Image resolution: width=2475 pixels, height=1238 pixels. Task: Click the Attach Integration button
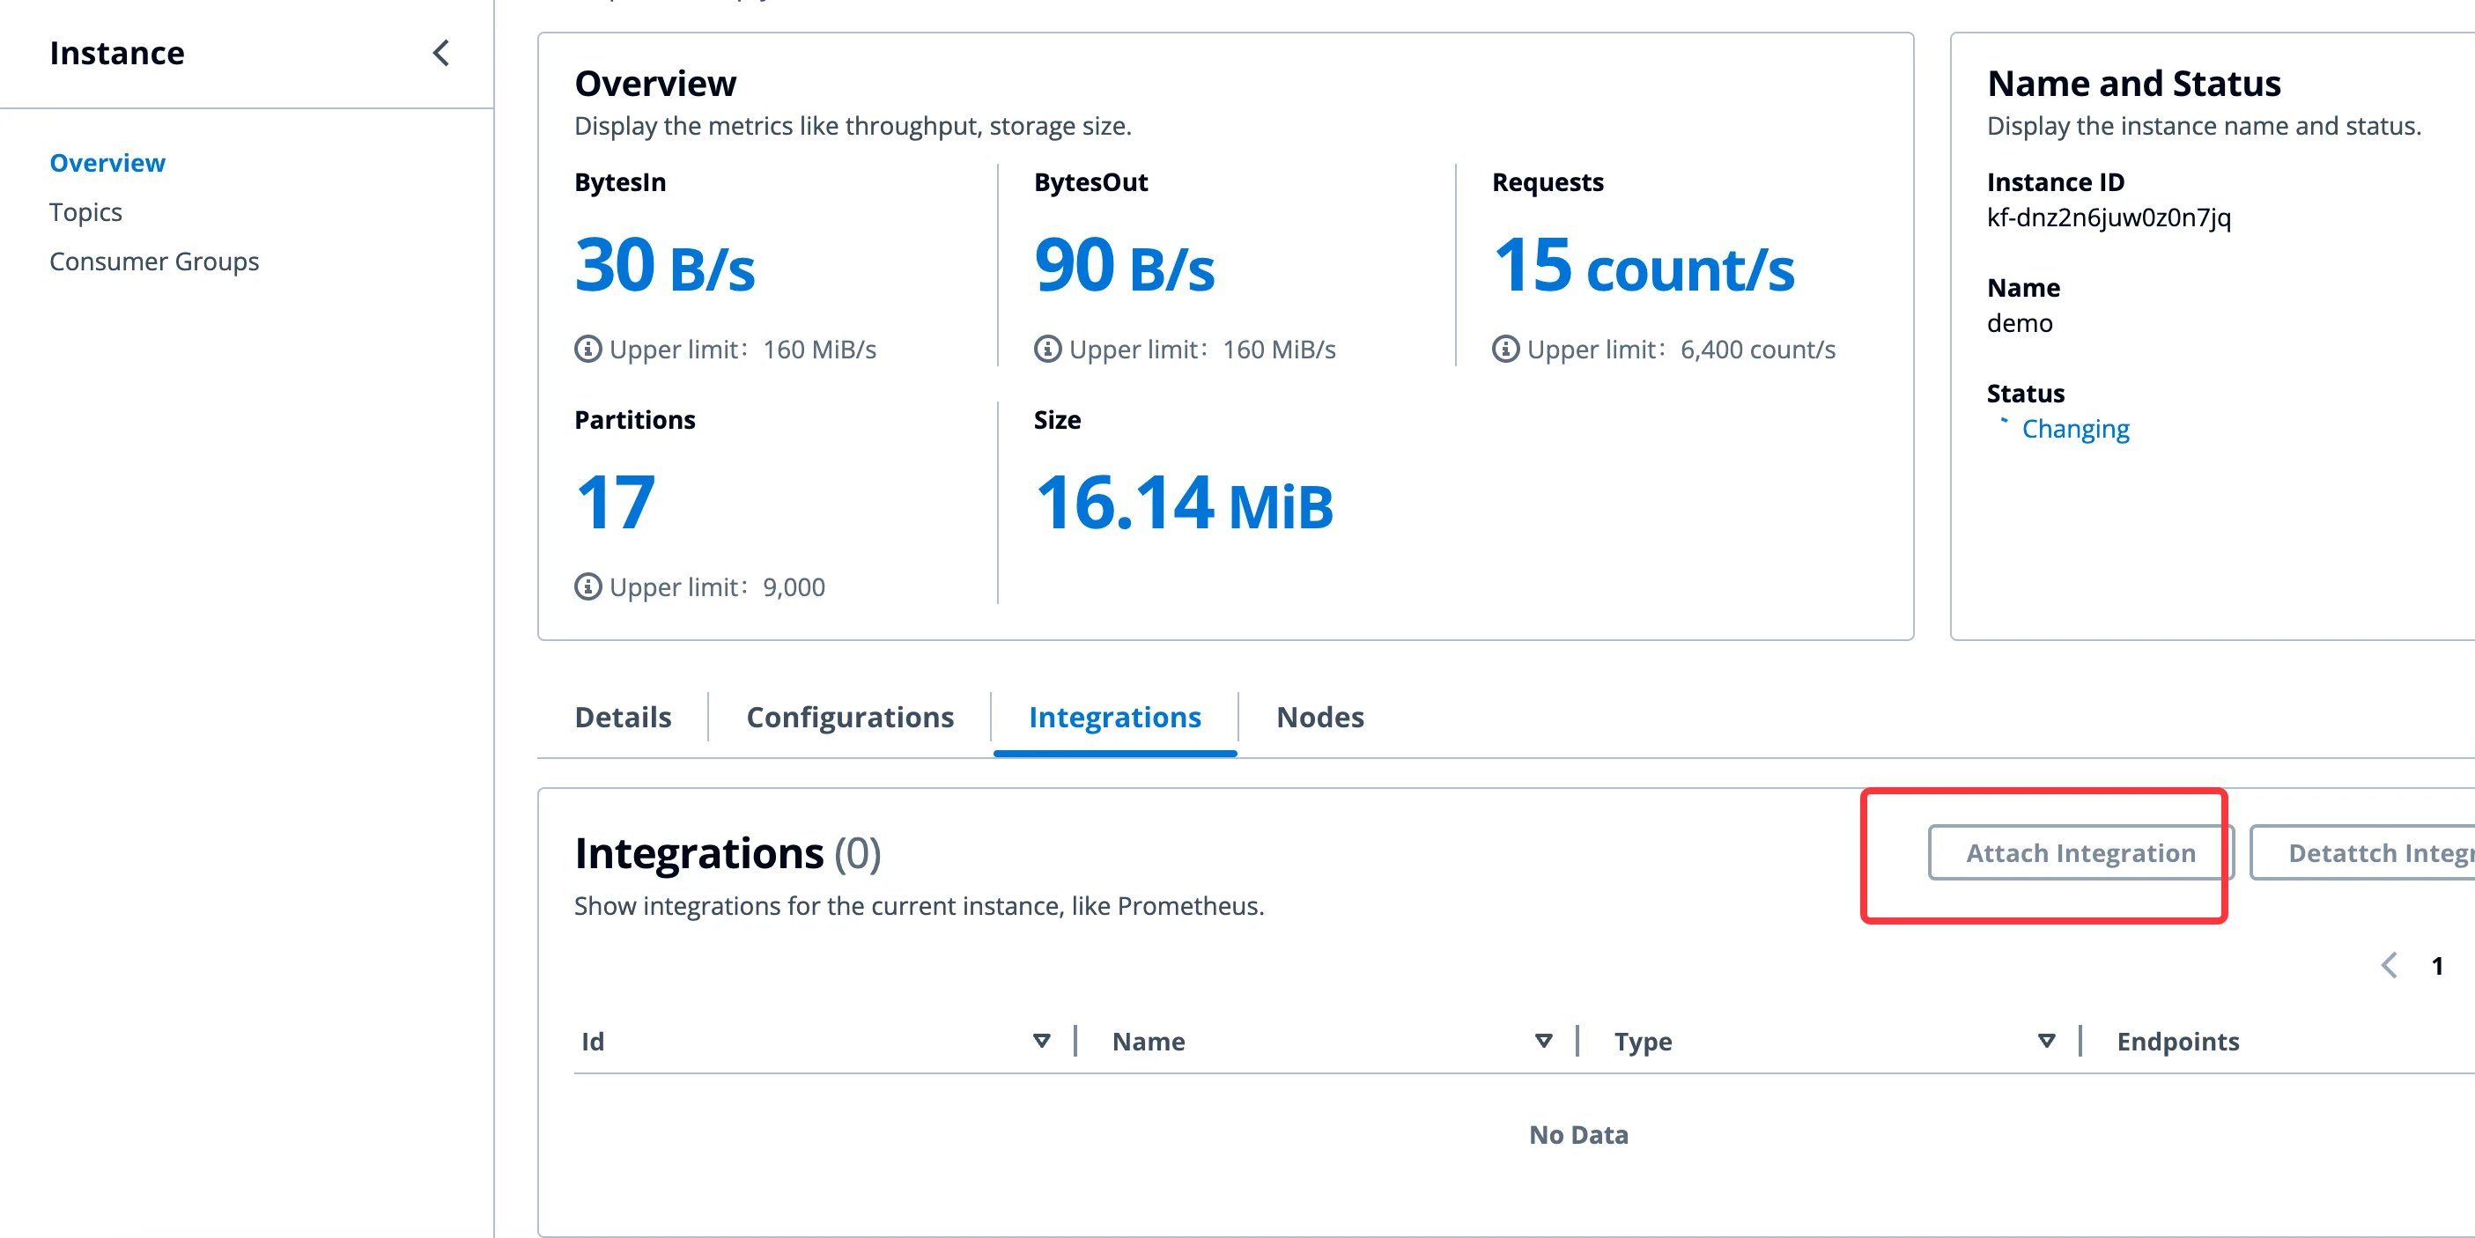2080,853
